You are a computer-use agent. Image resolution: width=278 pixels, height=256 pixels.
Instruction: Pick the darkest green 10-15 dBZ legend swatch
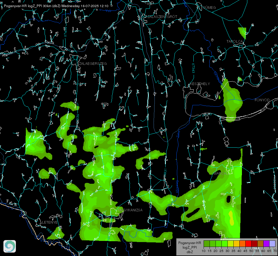coord(207,243)
